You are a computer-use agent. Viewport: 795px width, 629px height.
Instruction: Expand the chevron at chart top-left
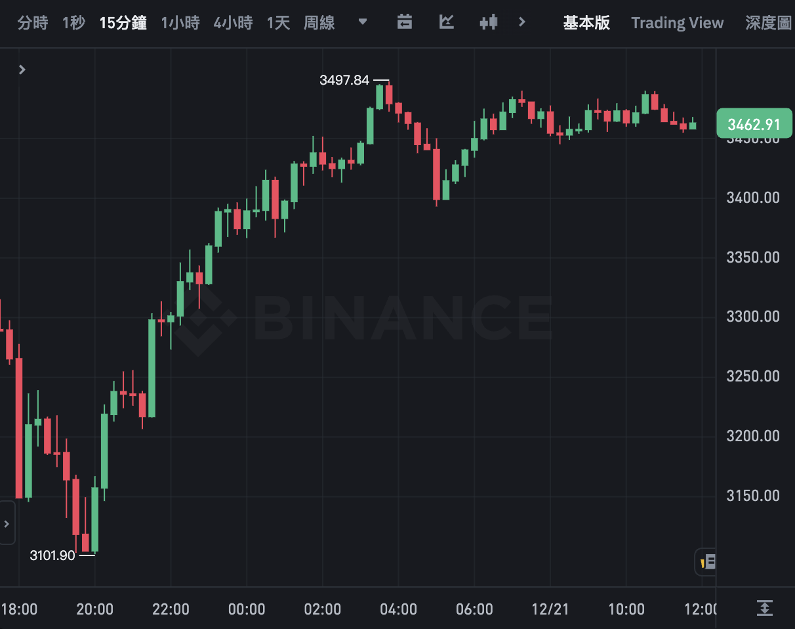22,70
